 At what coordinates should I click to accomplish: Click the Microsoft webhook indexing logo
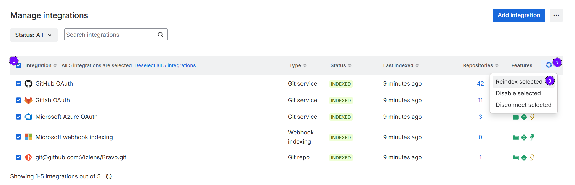pos(28,137)
